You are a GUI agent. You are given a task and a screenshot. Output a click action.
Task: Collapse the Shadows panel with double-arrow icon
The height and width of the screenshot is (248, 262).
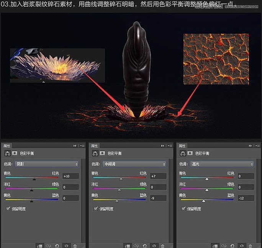[x=75, y=146]
